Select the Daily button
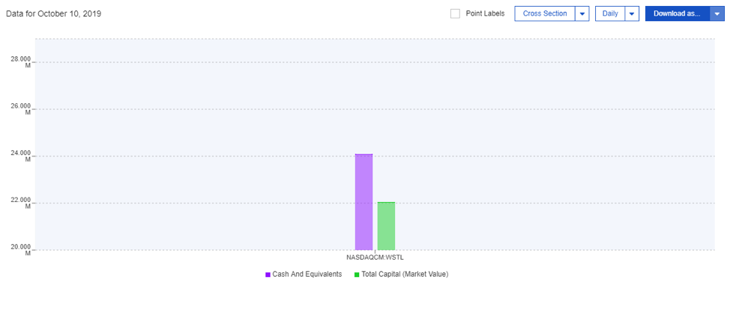 click(610, 13)
